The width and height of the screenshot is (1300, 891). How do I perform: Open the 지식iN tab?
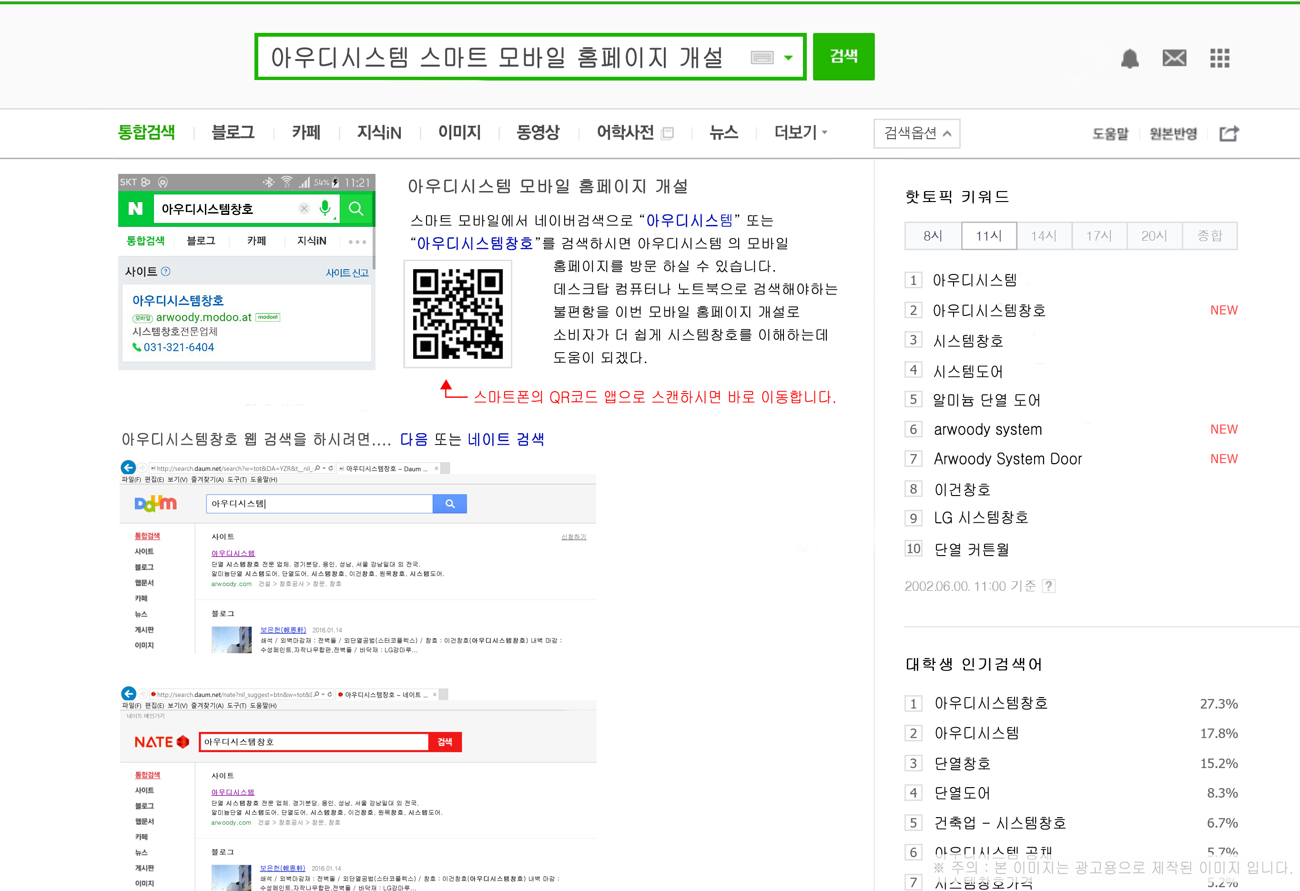[x=379, y=132]
